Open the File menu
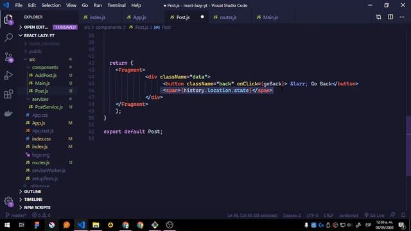The width and height of the screenshot is (411, 231). (19, 5)
